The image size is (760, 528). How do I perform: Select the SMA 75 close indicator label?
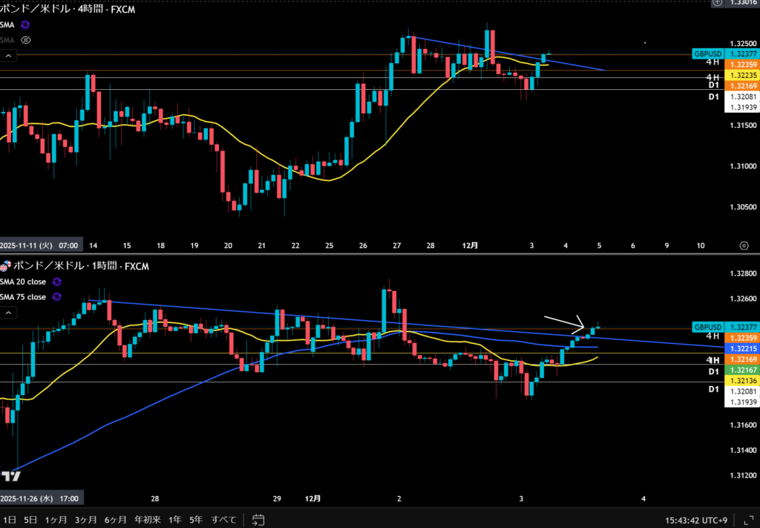pos(24,297)
